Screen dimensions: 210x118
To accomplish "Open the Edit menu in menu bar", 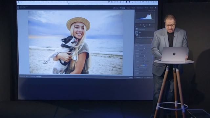I will [x=34, y=2].
